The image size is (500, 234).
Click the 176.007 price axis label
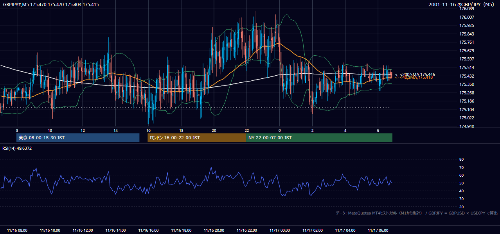467,17
